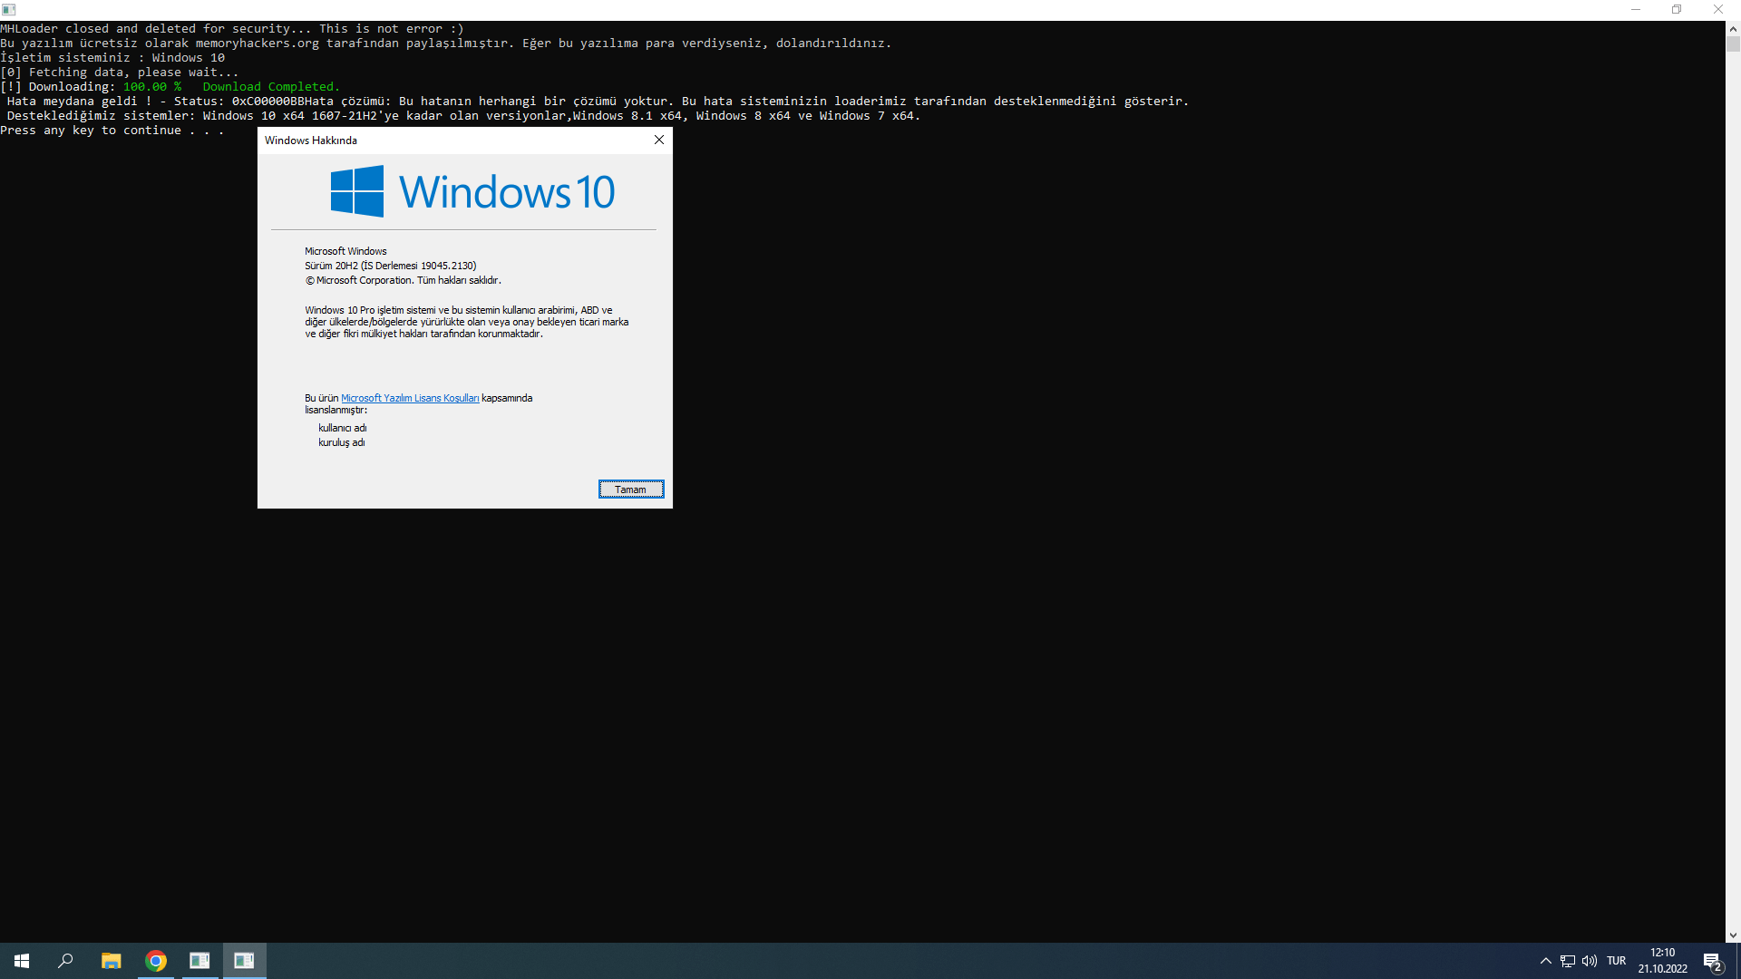Show hidden system tray icons
Viewport: 1741px width, 979px height.
click(1546, 961)
